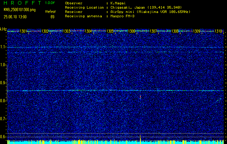Click the red meteor echo near 1306
The height and width of the screenshot is (144, 227).
(x=140, y=97)
